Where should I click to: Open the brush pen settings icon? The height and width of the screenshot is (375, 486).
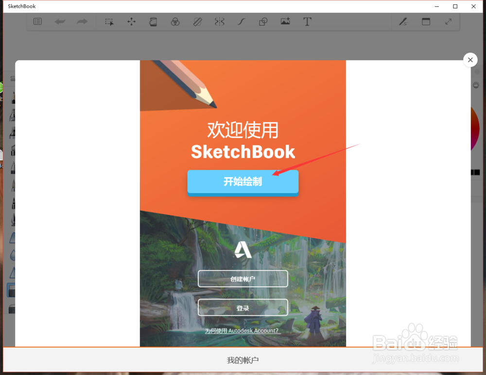[x=403, y=21]
